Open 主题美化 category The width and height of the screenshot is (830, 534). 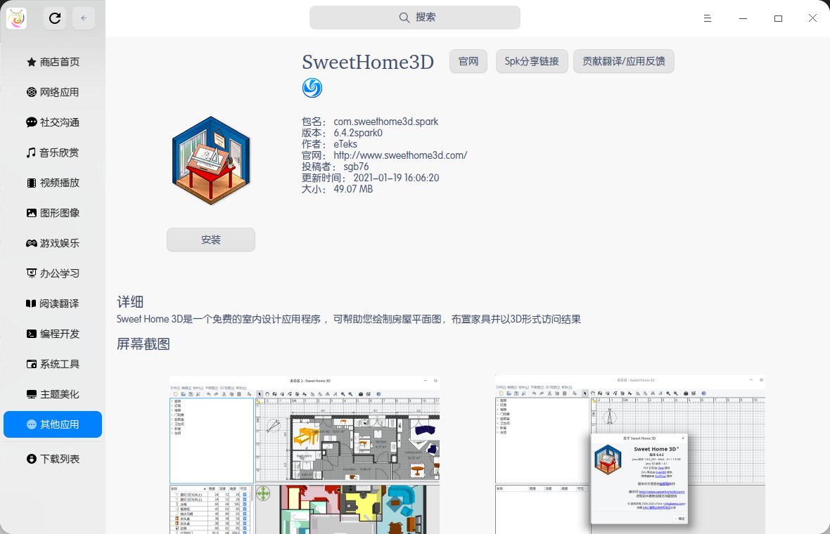pos(53,394)
